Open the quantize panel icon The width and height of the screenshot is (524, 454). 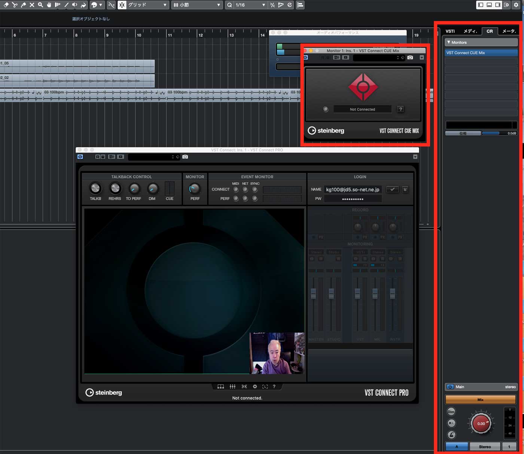coord(300,5)
